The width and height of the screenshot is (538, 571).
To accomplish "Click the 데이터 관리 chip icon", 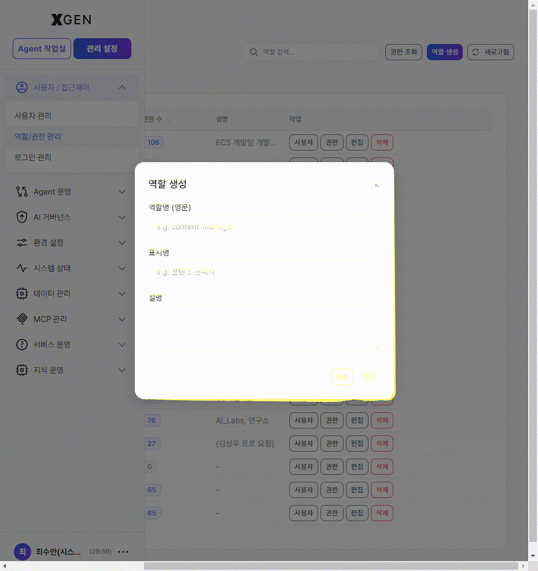I will pos(22,294).
